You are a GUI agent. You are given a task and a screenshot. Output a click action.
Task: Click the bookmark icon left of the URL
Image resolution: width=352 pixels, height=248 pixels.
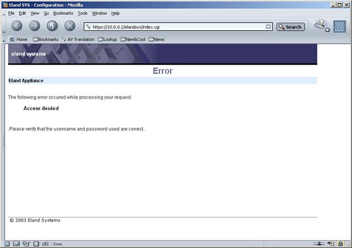pos(88,27)
